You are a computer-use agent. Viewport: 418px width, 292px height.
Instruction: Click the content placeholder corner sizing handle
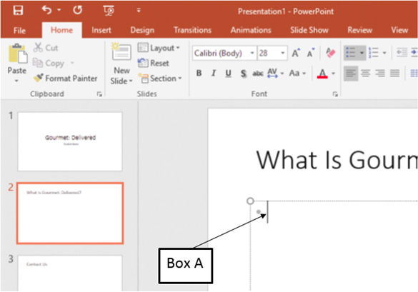coord(250,201)
